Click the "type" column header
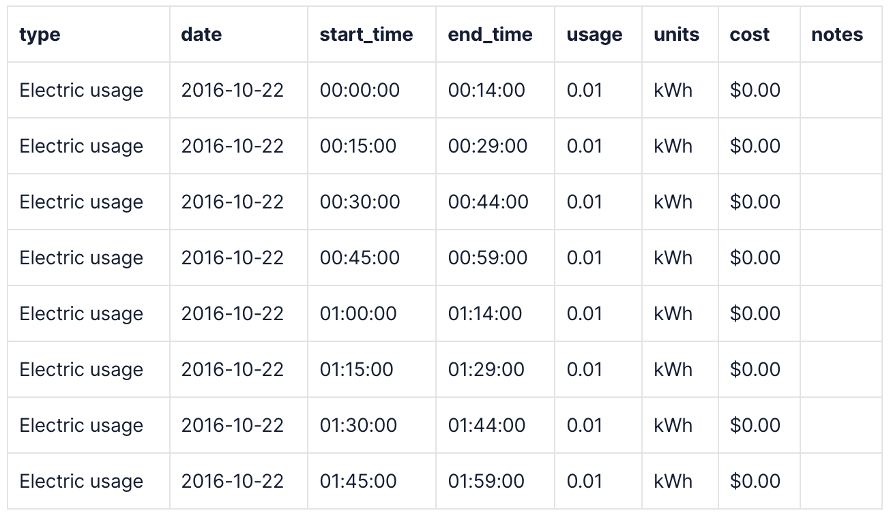 pyautogui.click(x=40, y=35)
